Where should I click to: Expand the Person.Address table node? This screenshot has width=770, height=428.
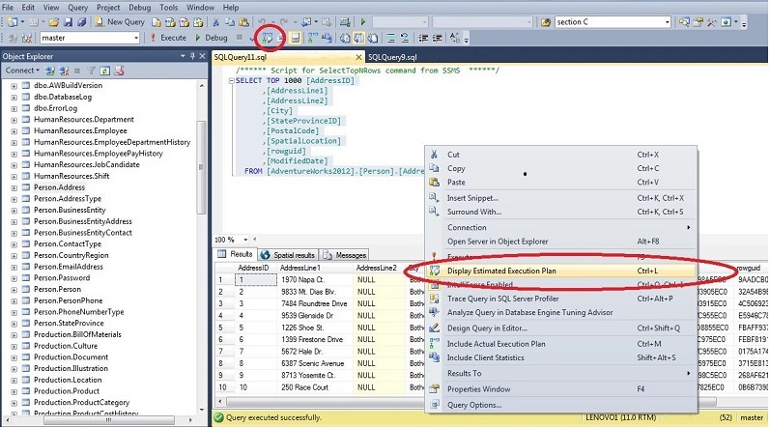pyautogui.click(x=14, y=186)
